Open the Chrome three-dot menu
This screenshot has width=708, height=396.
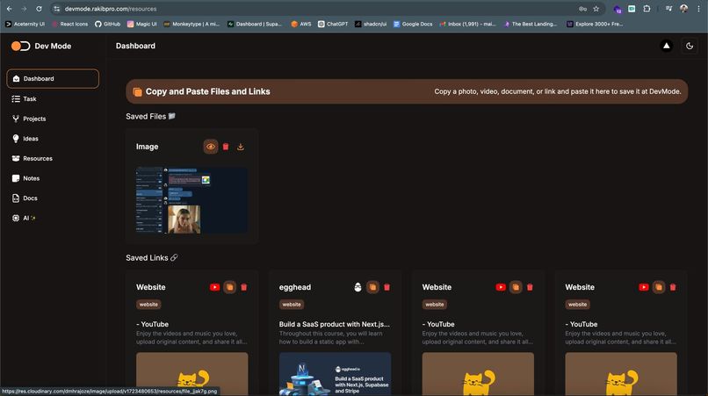698,9
